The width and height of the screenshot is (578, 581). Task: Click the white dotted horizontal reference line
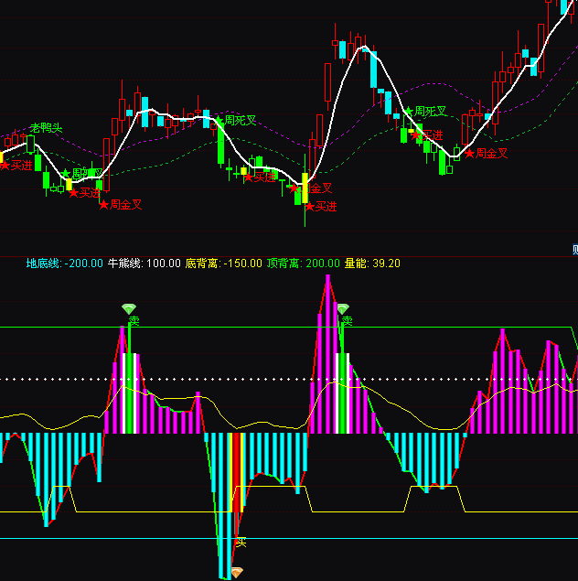(274, 379)
